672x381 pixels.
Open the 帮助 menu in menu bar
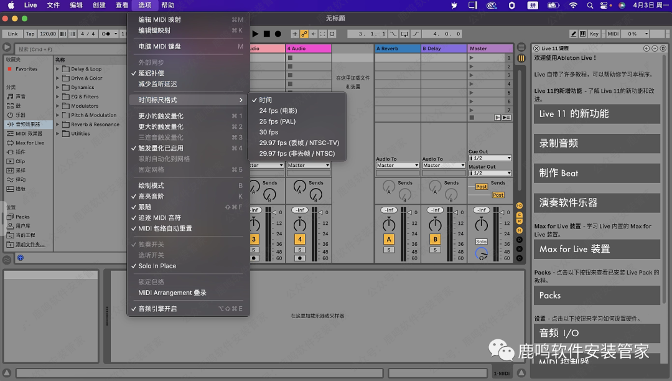click(167, 5)
